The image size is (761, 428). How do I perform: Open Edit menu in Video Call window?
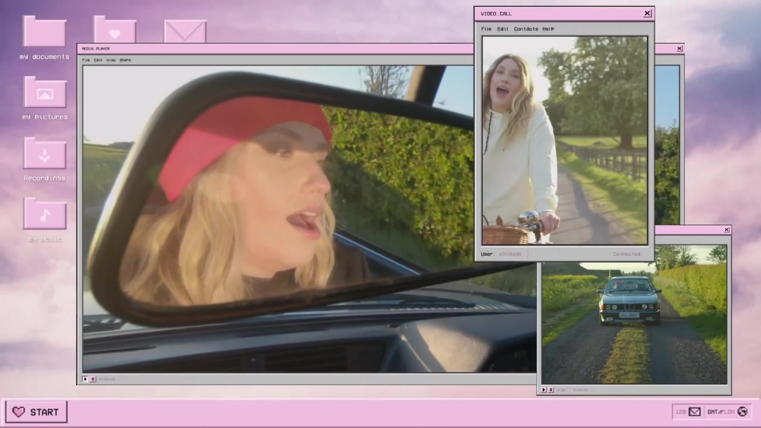coord(503,29)
